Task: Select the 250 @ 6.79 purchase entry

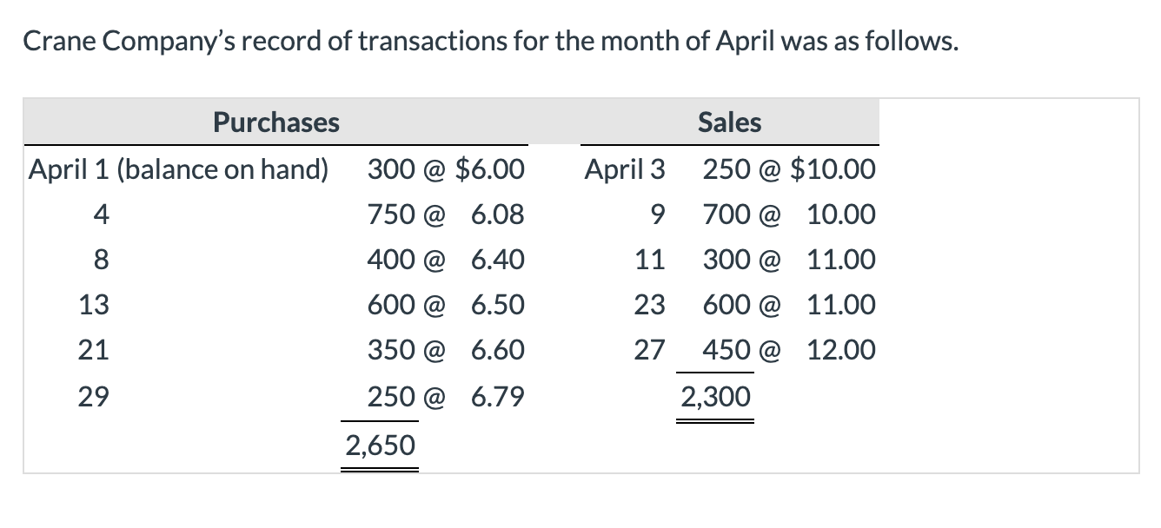Action: point(446,397)
